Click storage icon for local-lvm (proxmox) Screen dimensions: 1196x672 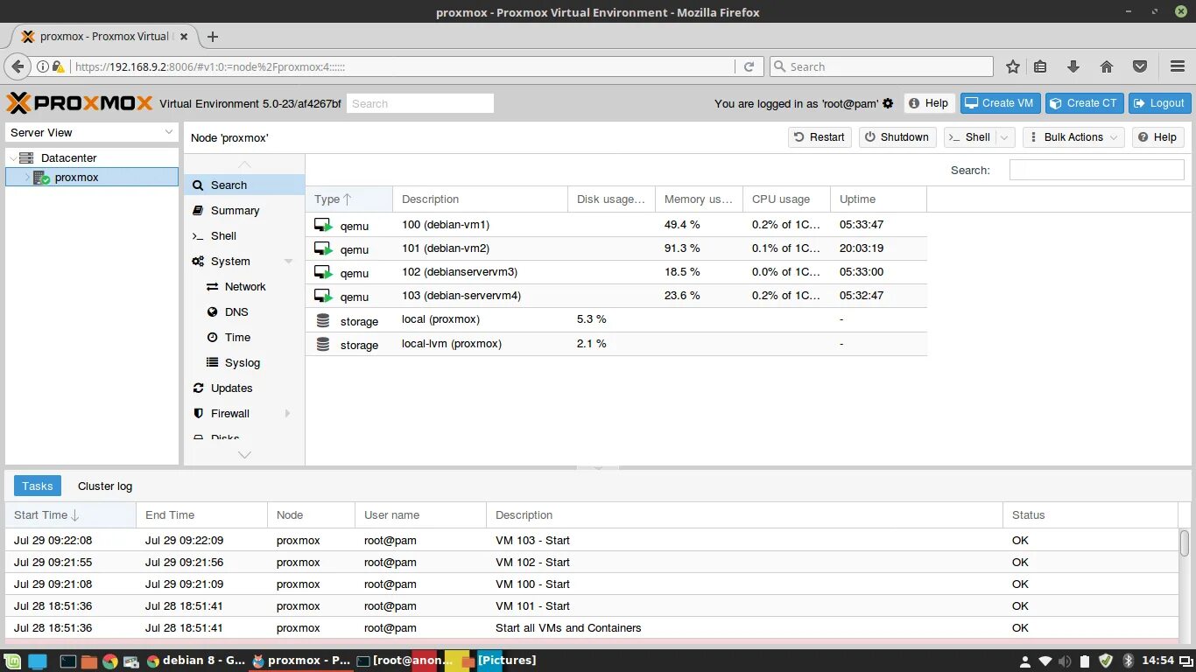pyautogui.click(x=323, y=345)
